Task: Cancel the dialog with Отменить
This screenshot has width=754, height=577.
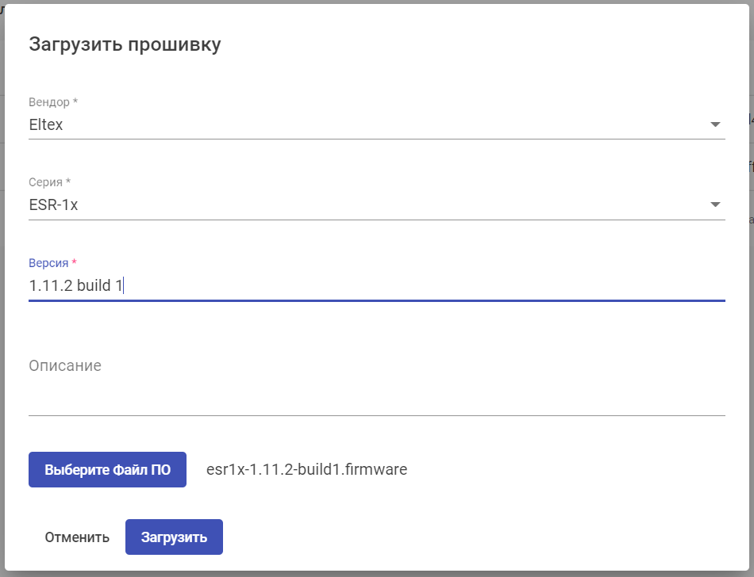Action: [77, 537]
